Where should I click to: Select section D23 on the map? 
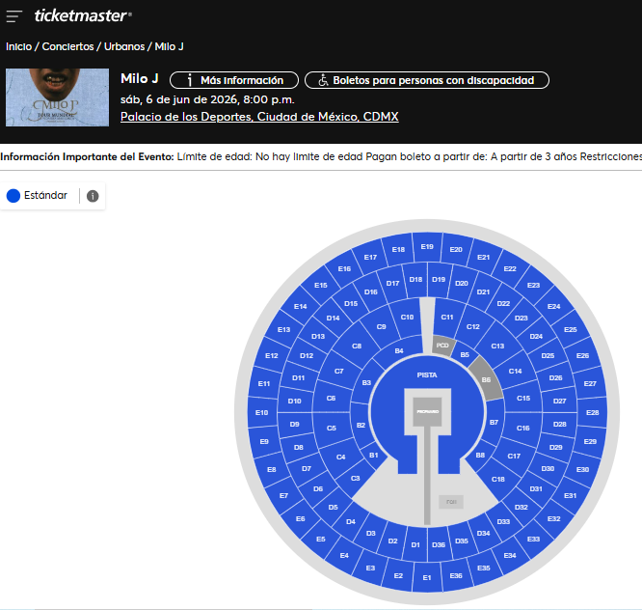(x=522, y=318)
